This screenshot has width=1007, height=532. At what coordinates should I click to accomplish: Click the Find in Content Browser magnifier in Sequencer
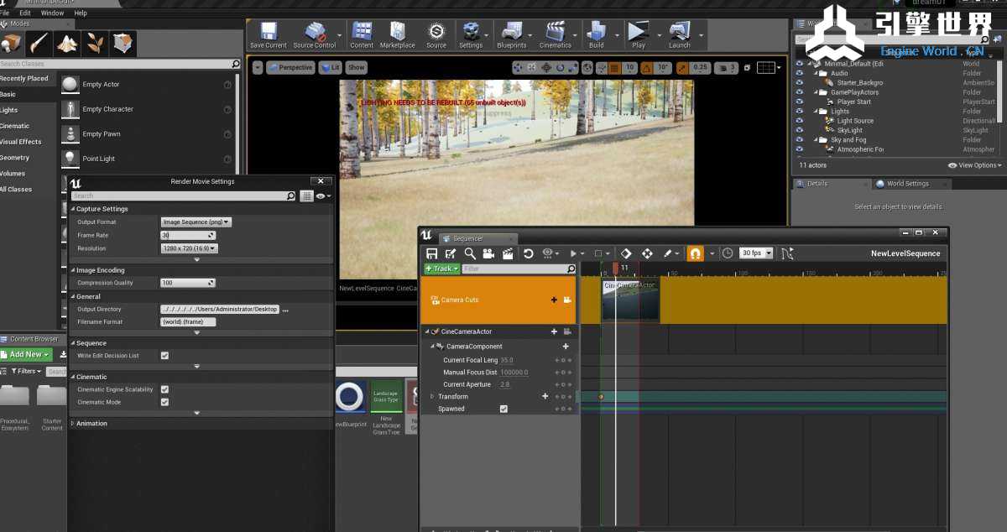click(x=470, y=253)
